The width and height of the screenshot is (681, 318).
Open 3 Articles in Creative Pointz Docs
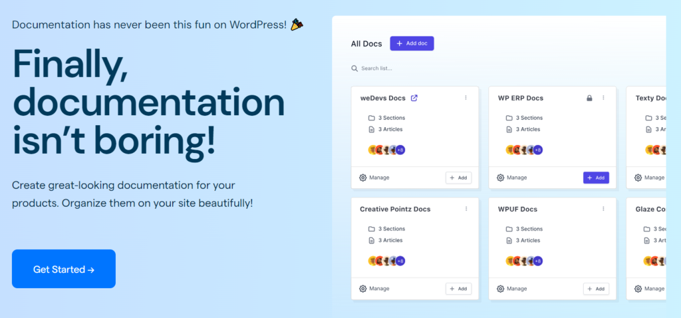point(385,240)
